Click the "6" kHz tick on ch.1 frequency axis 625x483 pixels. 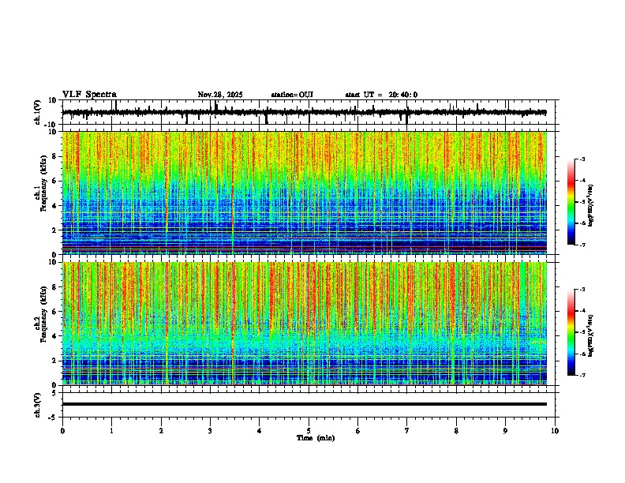(x=55, y=181)
